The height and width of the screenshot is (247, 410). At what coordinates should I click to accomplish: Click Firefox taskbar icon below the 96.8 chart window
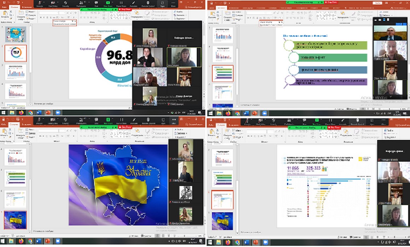(21, 113)
